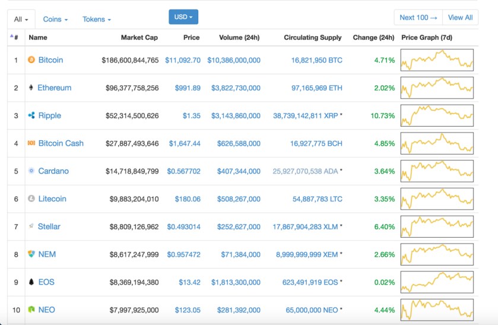Click the NEO green logo icon
This screenshot has width=498, height=325.
pyautogui.click(x=31, y=310)
